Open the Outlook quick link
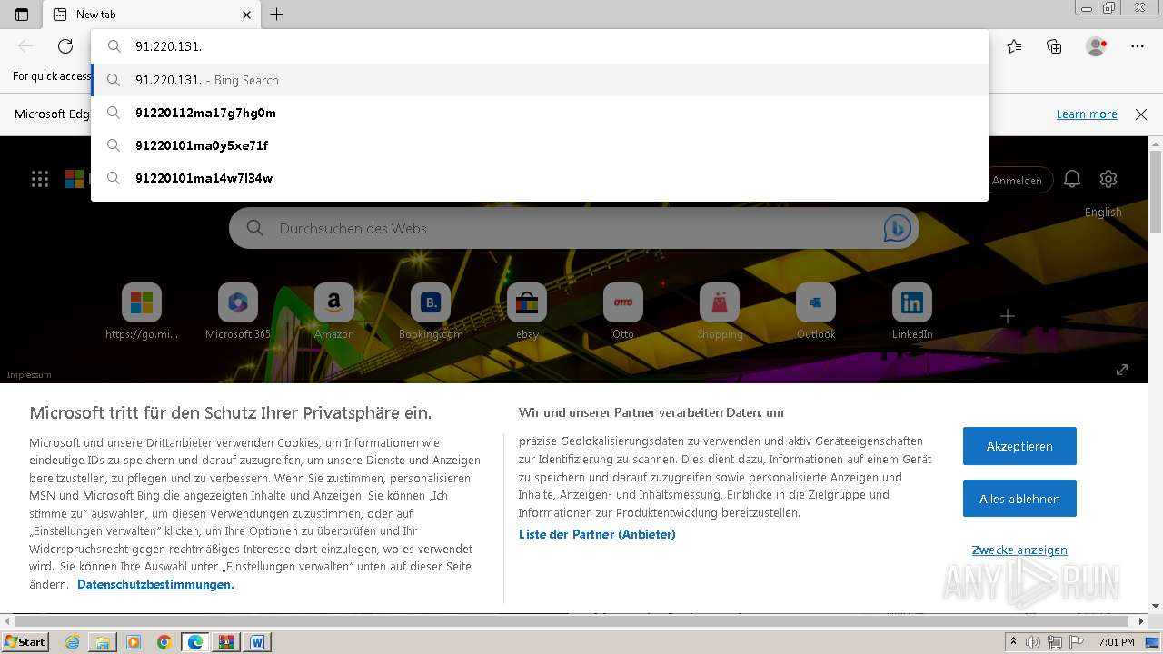 816,312
